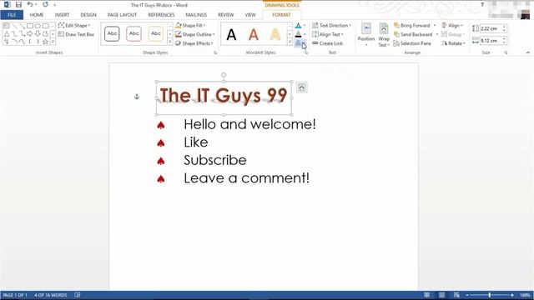Click the zoom slider in the status bar
Screen dimensions: 534x300
(490, 295)
